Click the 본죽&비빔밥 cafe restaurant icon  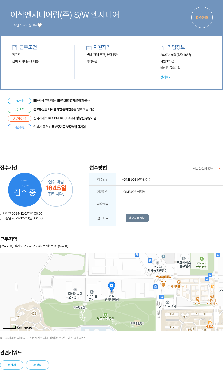pos(163,284)
